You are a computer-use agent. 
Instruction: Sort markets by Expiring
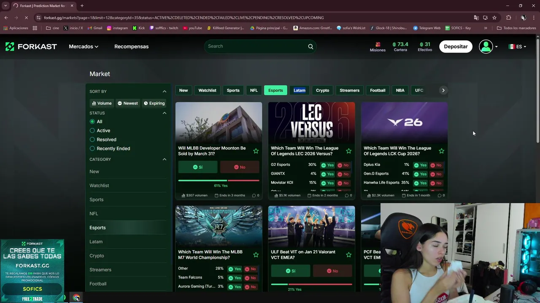[154, 103]
